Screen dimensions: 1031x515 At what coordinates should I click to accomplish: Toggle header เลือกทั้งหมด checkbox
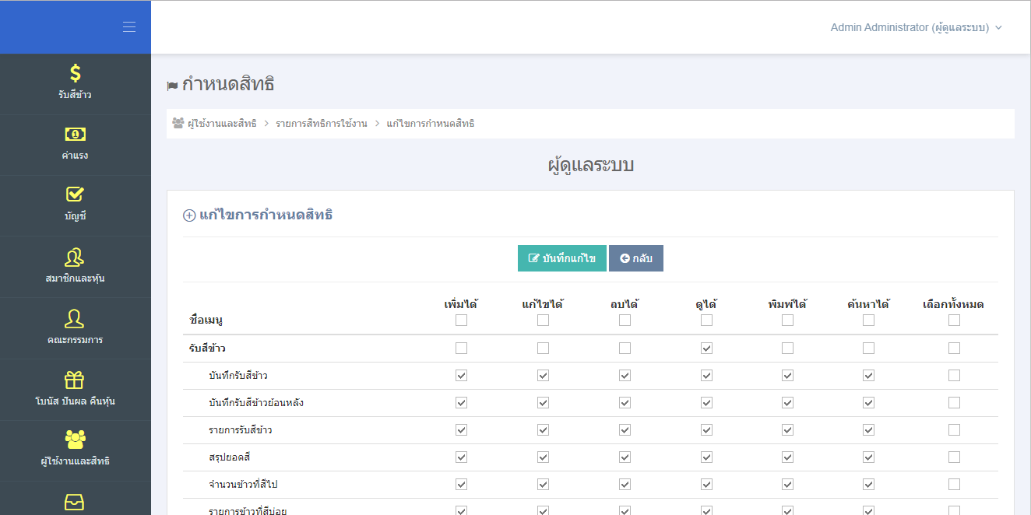point(954,321)
